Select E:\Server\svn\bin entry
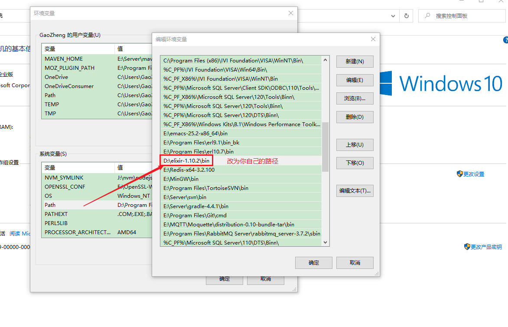The image size is (508, 327). (241, 197)
